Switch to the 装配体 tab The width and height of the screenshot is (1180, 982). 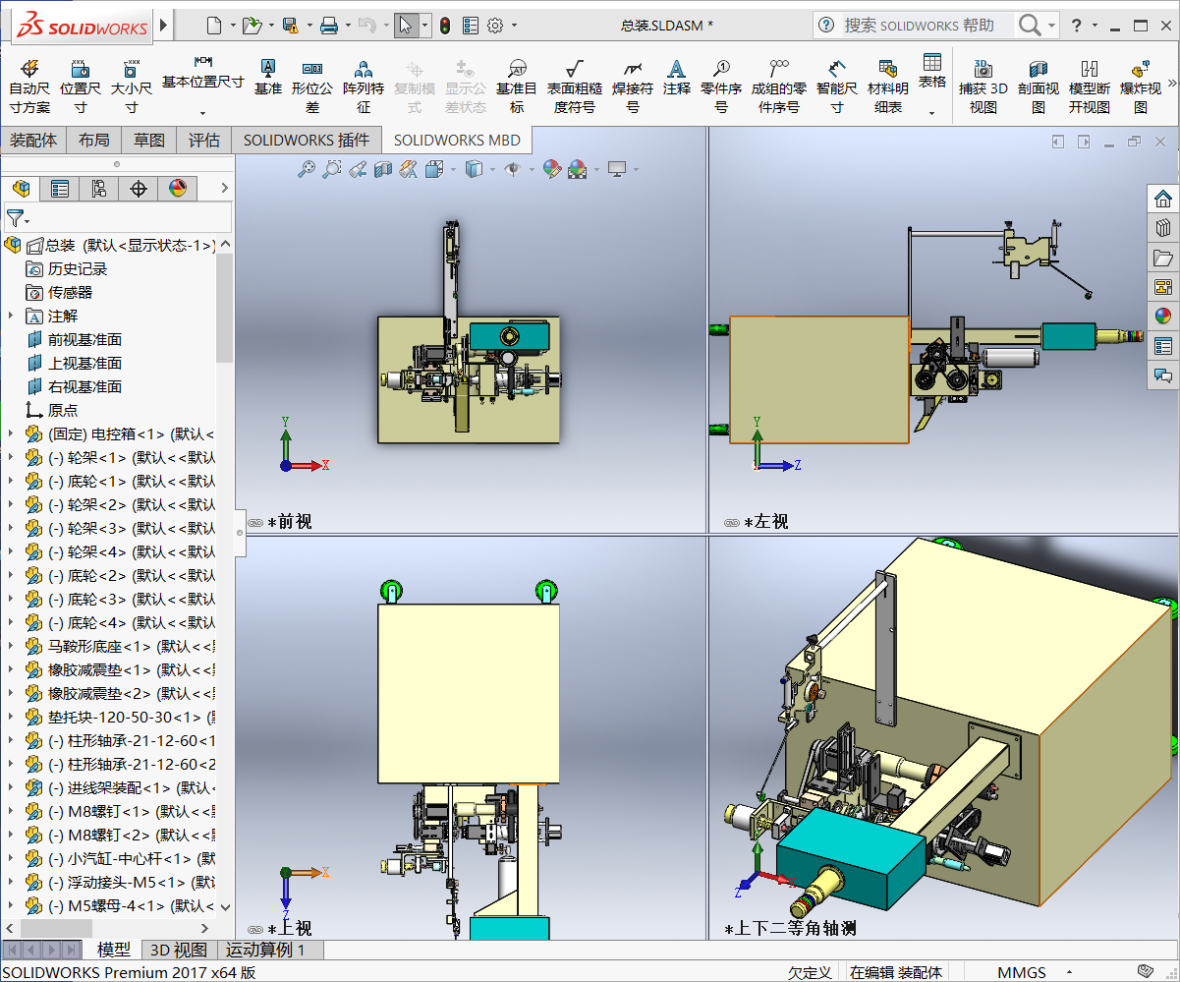point(33,140)
